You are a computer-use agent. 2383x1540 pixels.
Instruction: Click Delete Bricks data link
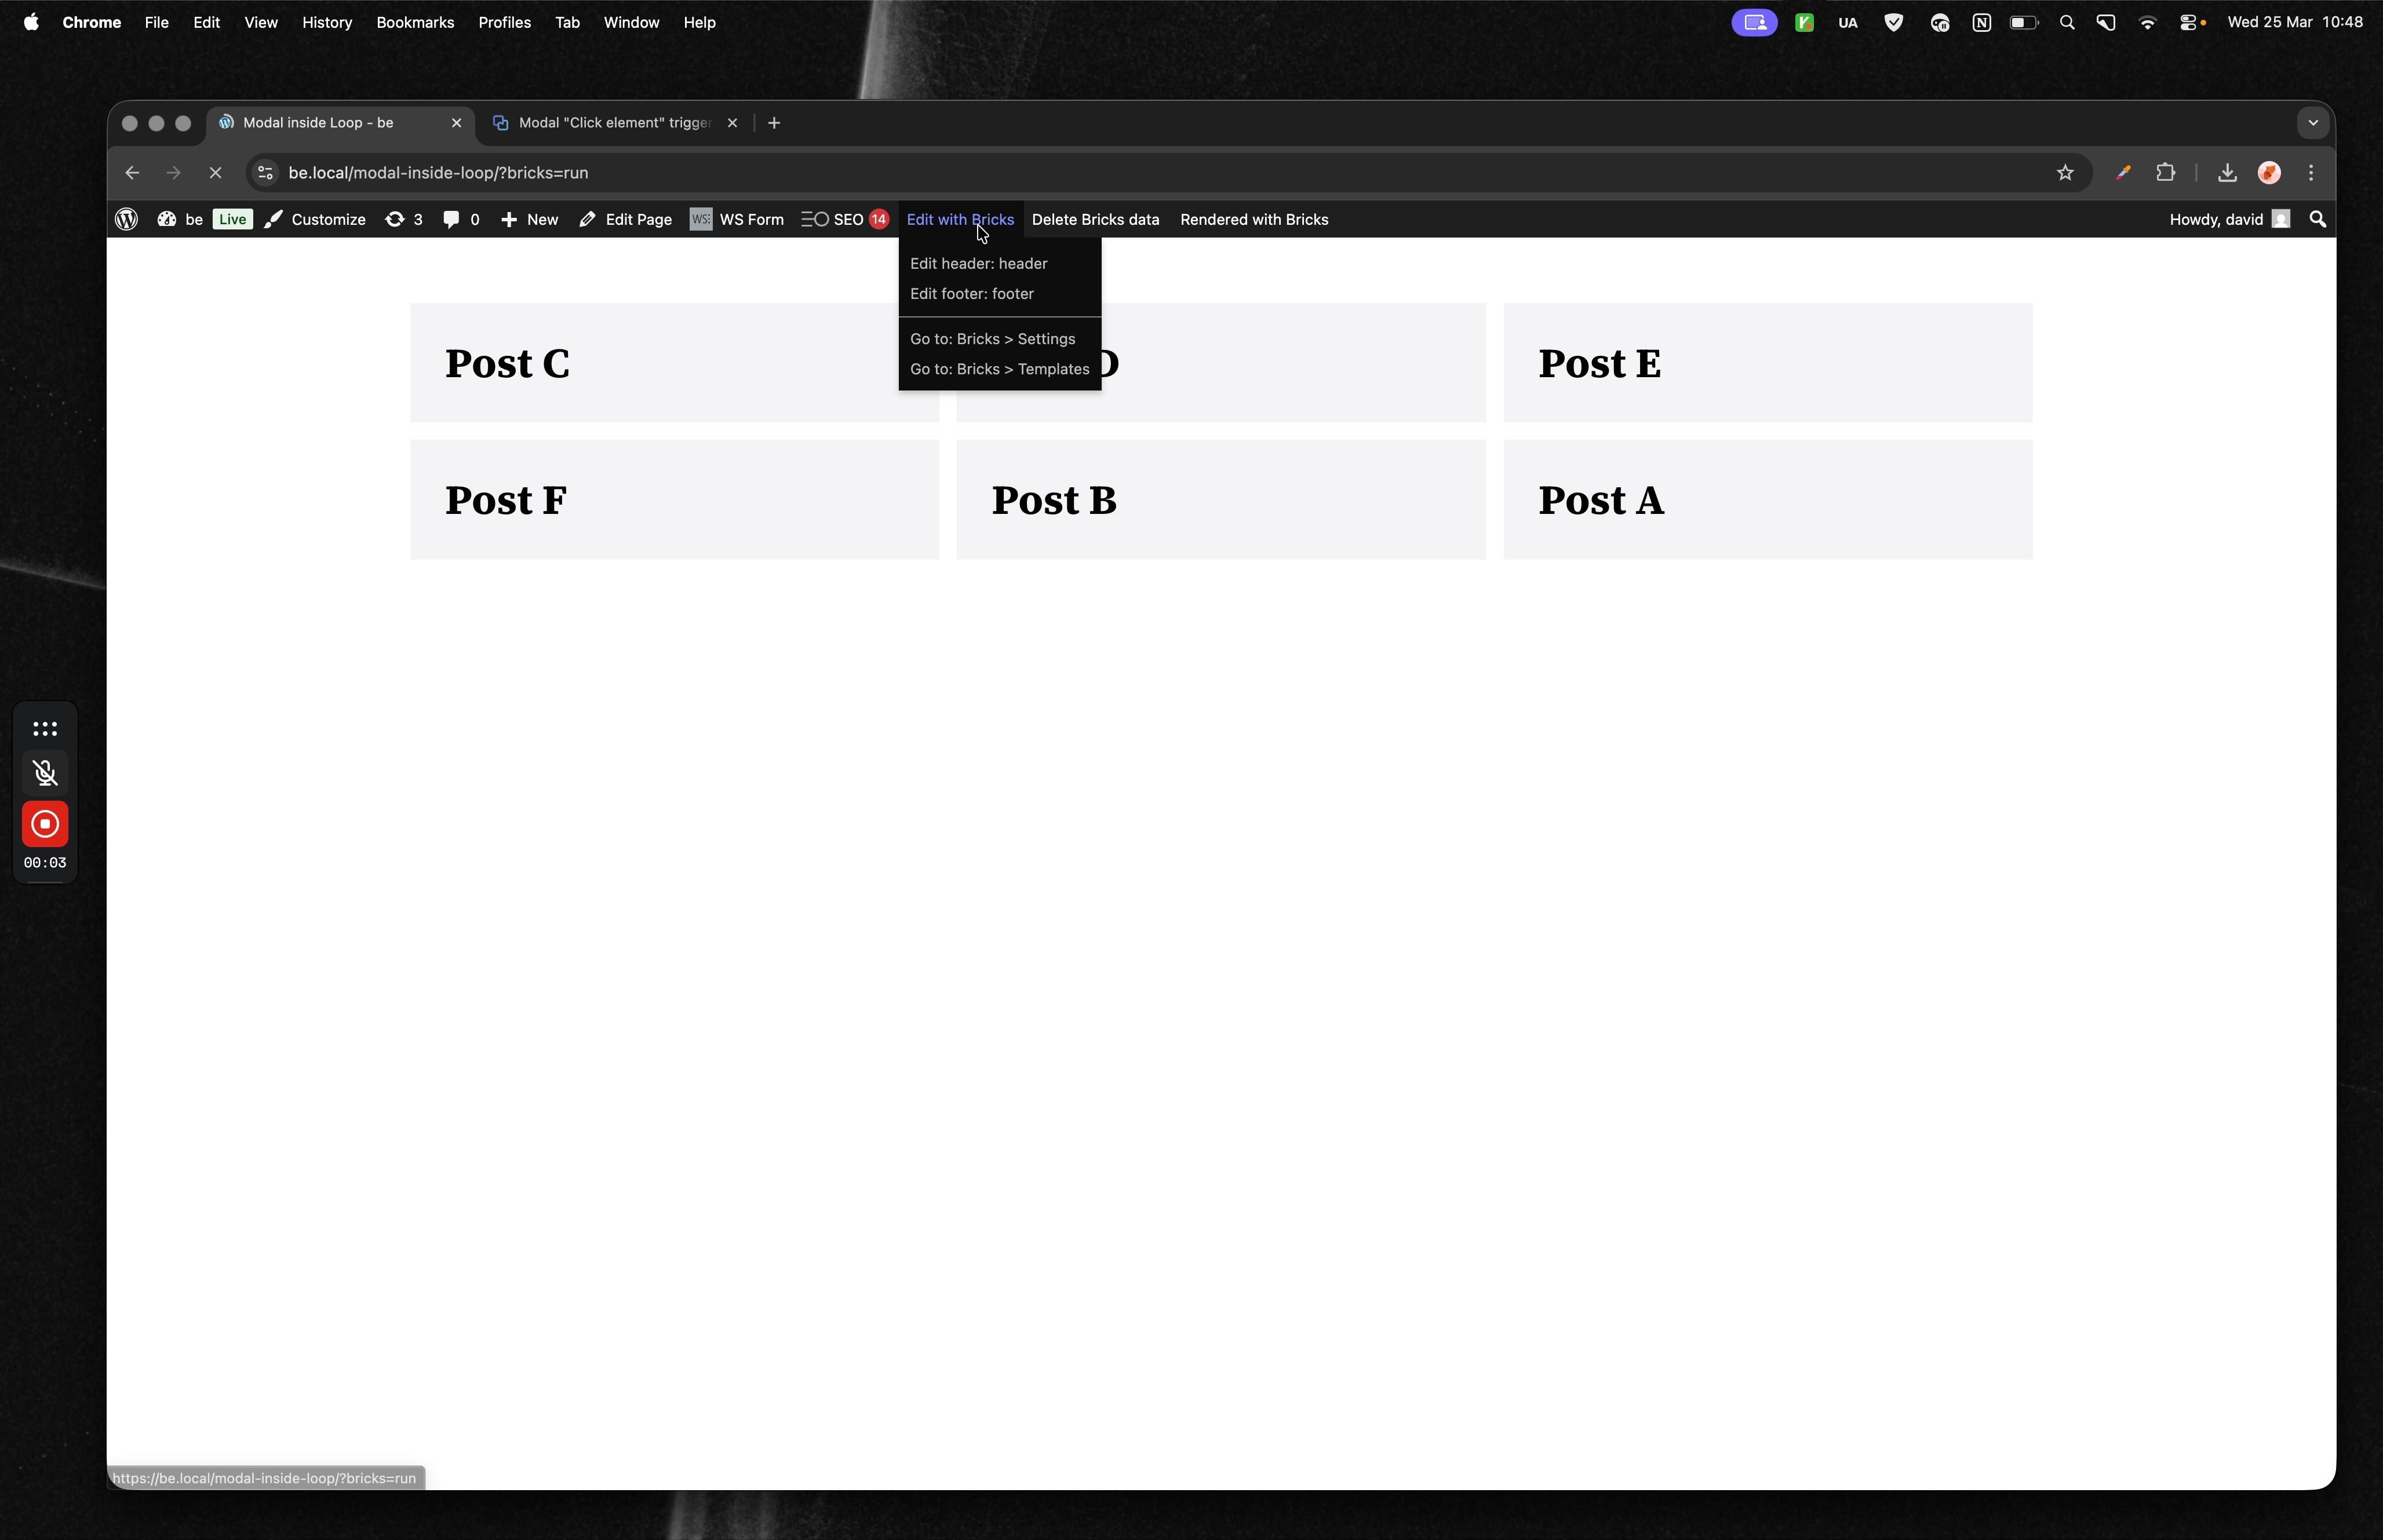1095,220
